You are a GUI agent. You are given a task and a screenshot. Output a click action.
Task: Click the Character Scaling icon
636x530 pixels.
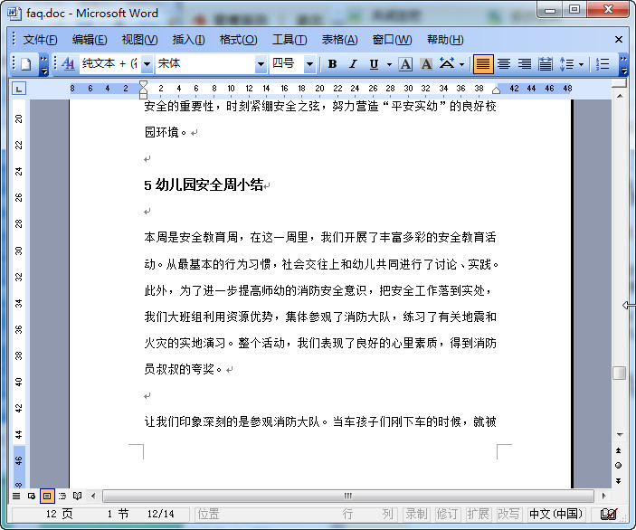coord(447,64)
